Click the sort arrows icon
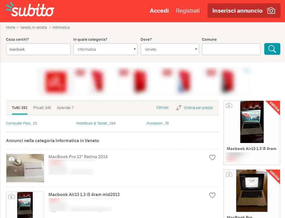Image resolution: width=285 pixels, height=218 pixels. 179,108
